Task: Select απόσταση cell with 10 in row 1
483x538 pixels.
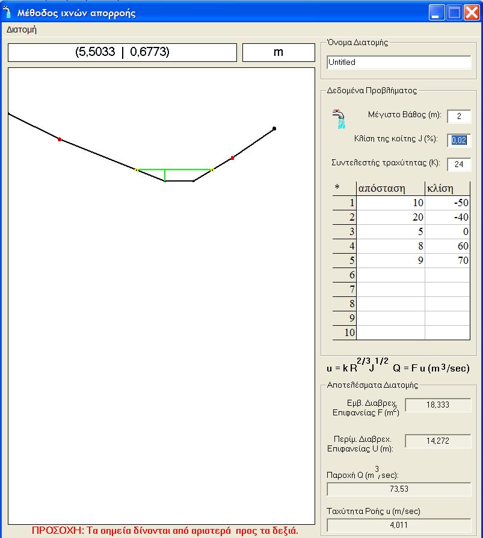Action: click(390, 203)
